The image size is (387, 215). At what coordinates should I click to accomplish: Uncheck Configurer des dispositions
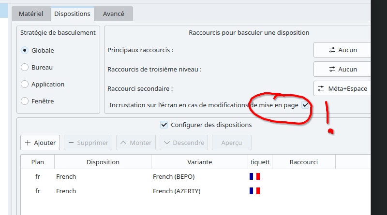coord(164,125)
